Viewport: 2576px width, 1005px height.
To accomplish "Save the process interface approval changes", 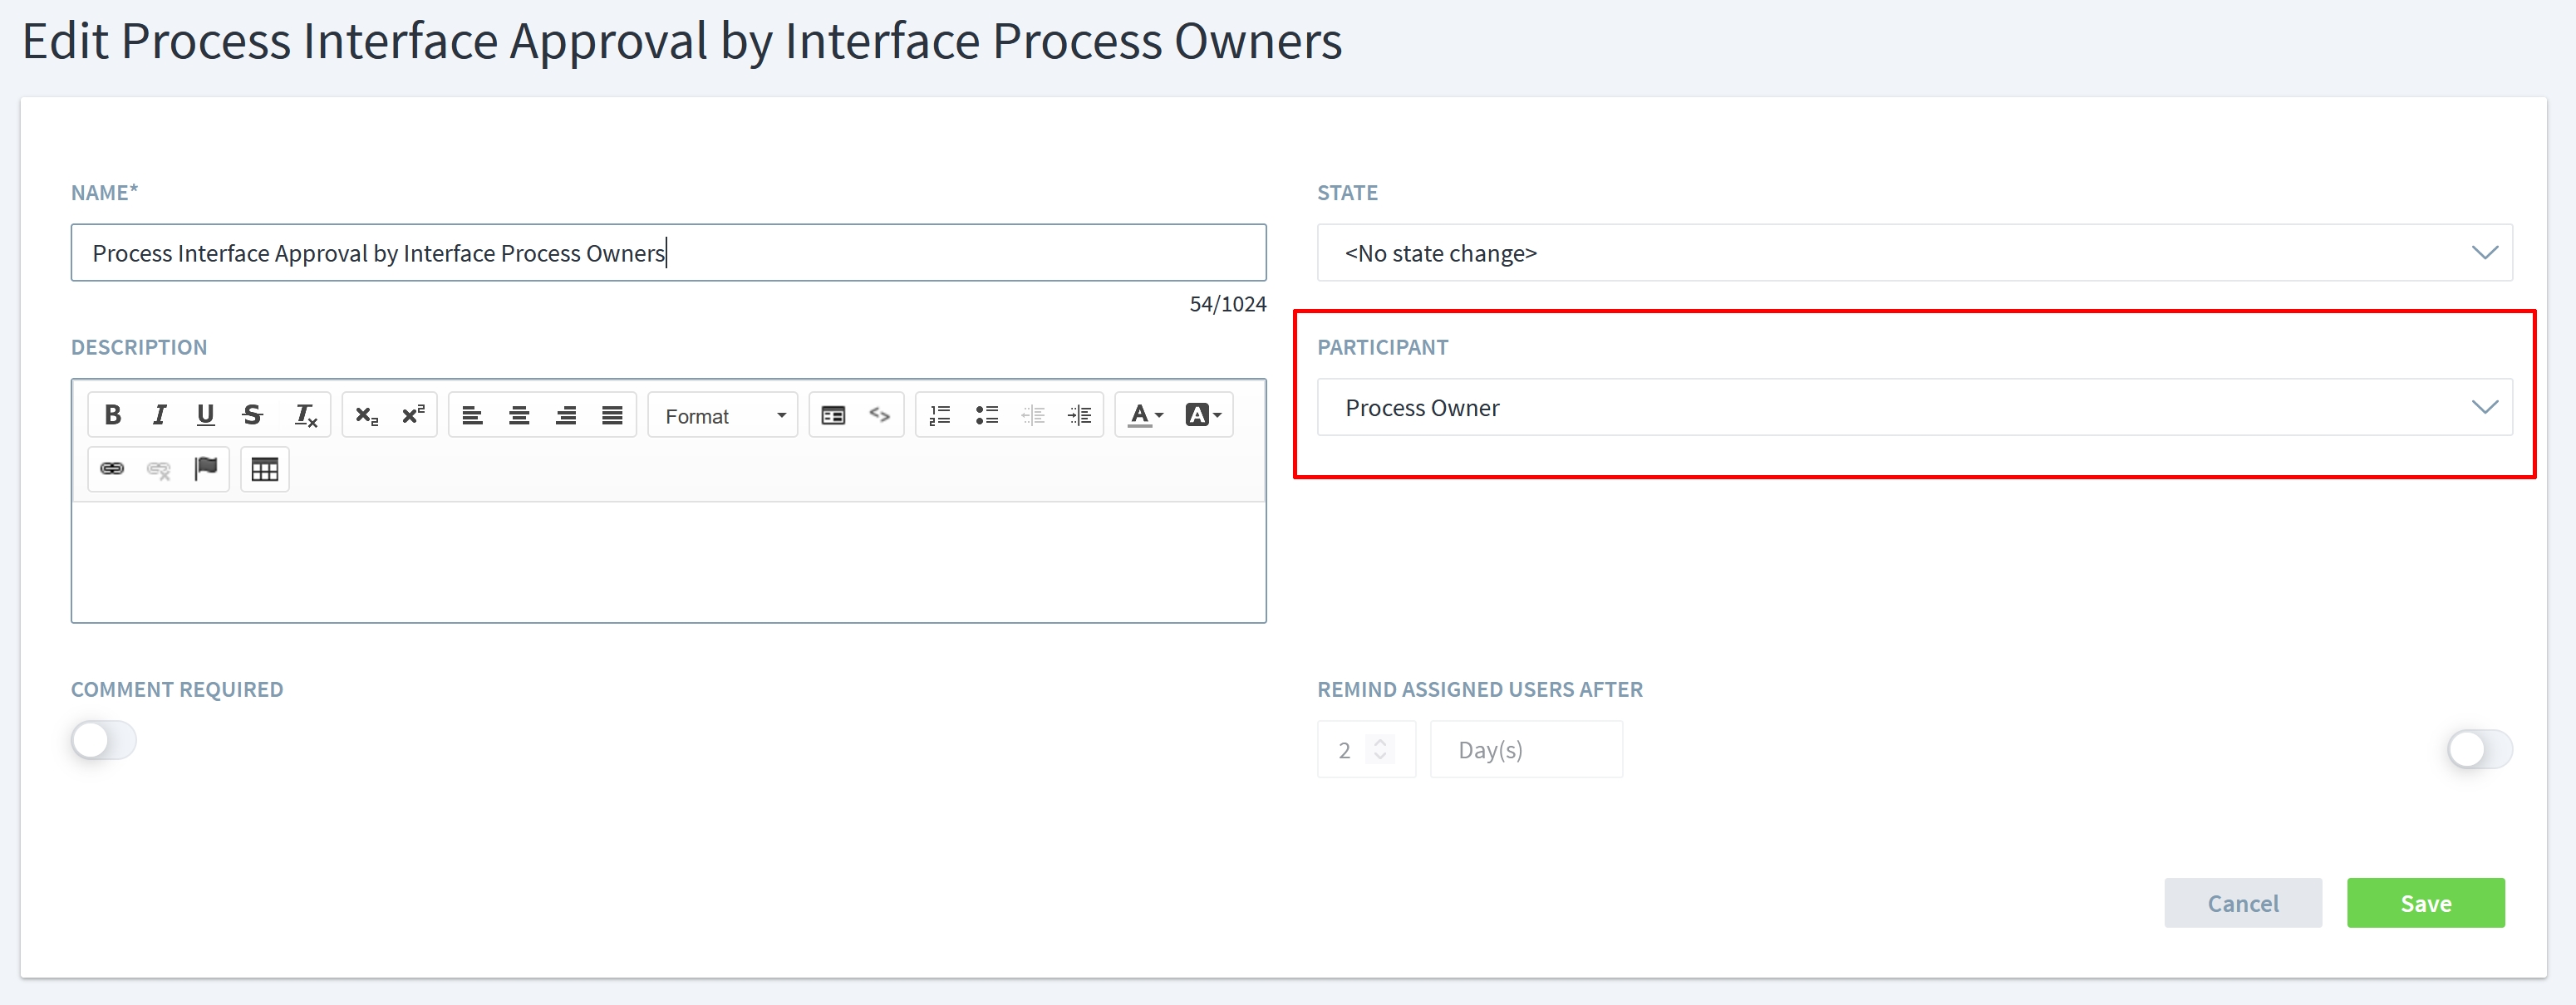I will click(x=2425, y=902).
